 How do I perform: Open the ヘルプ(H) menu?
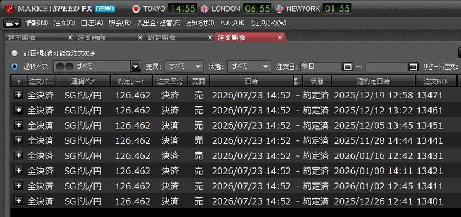click(x=232, y=23)
